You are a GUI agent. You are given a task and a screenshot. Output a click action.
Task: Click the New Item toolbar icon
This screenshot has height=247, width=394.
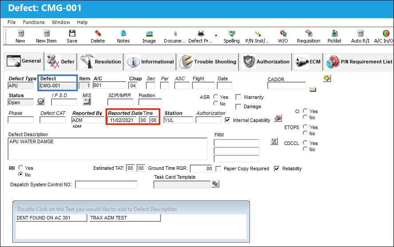[46, 36]
